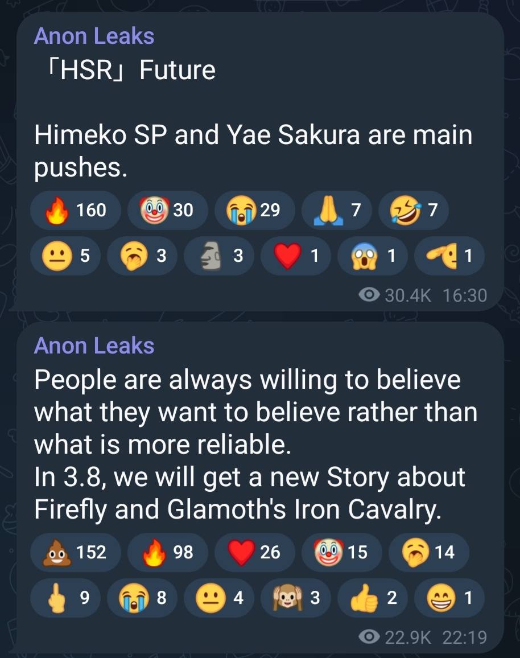Tap the clown reaction with 30
Viewport: 520px width, 658px height.
[x=167, y=211]
